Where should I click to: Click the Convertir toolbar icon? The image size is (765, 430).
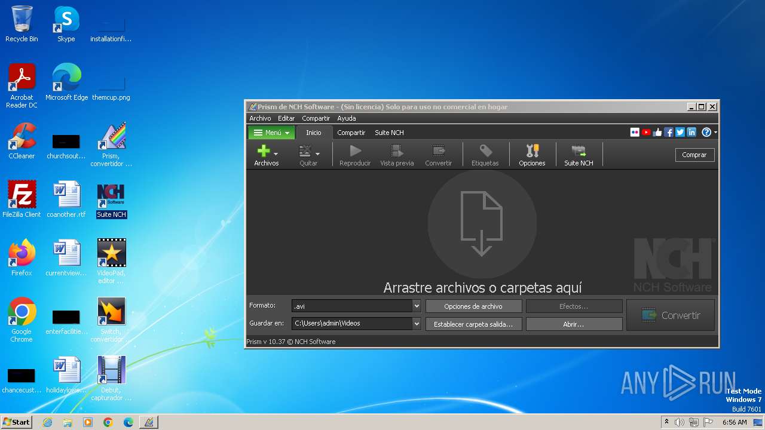click(x=439, y=151)
